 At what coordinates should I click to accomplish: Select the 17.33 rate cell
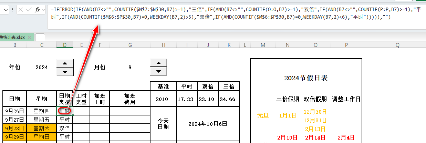click(187, 99)
